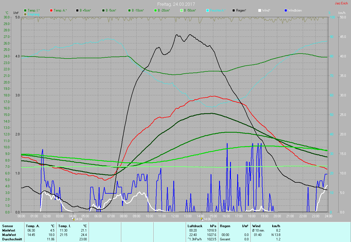The image size is (351, 242).
Task: Select the light green B -50cm legend swatch
Action: pos(181,10)
